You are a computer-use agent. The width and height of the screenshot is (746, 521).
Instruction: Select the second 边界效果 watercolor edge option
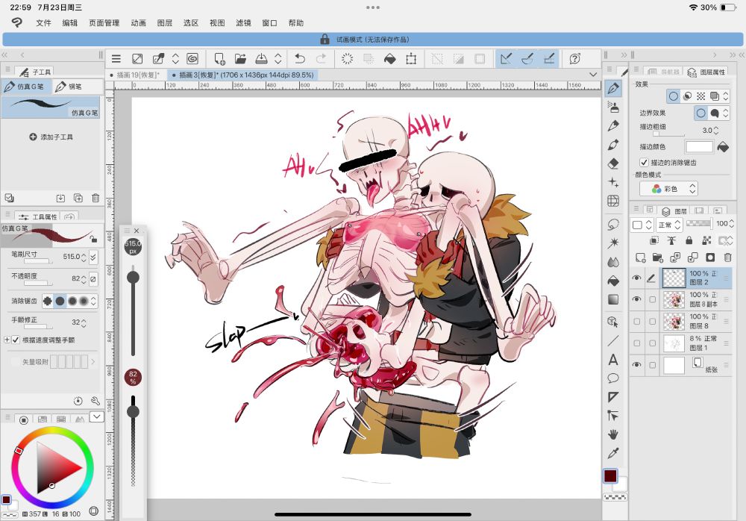(x=714, y=113)
